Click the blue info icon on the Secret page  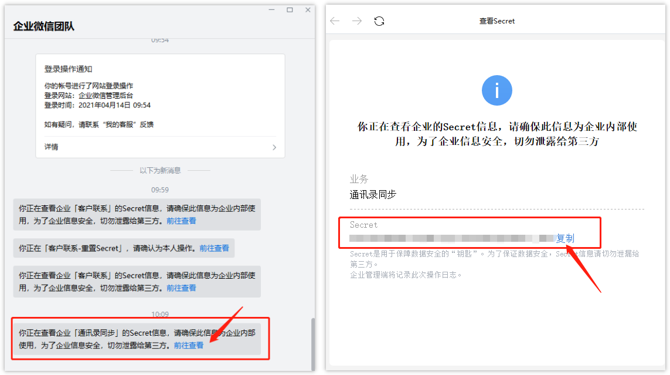click(496, 90)
